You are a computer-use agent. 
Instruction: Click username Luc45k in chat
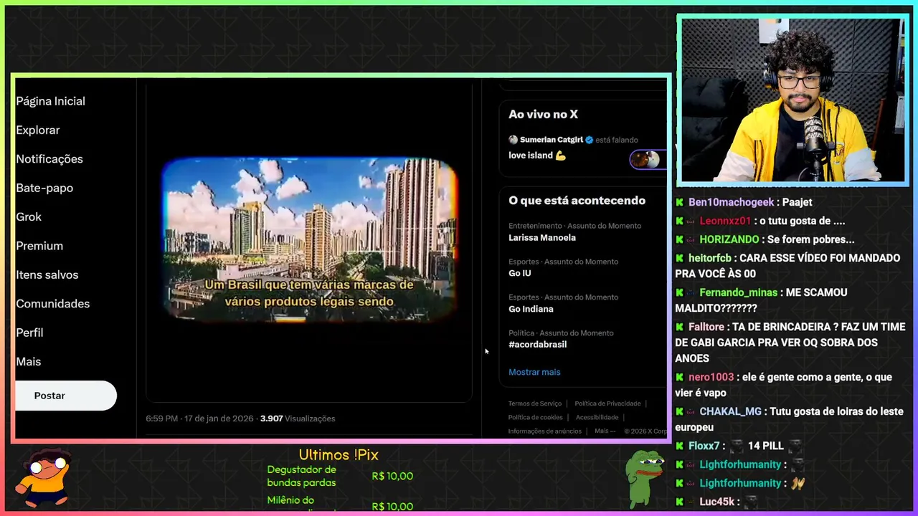point(717,502)
